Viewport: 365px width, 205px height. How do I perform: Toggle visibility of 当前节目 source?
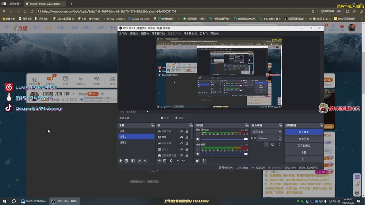point(182,131)
